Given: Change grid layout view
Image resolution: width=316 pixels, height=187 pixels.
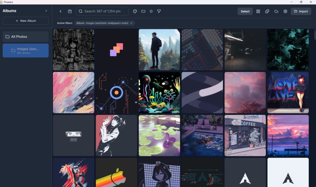Looking at the screenshot, I should click(258, 11).
